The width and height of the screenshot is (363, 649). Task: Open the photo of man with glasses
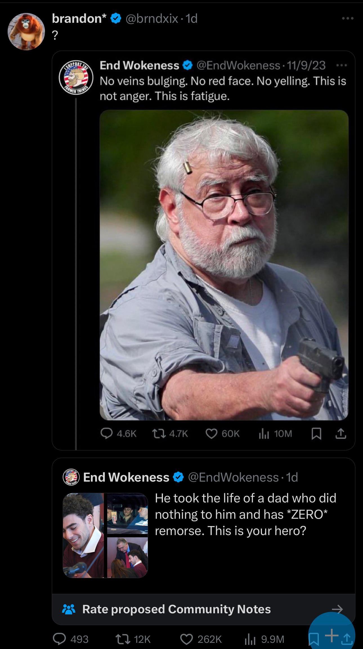(224, 265)
